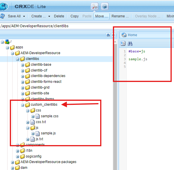Expand the clientlib-base folder
The height and width of the screenshot is (170, 174).
pyautogui.click(x=23, y=65)
